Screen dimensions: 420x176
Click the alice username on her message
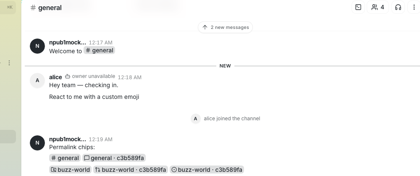56,77
